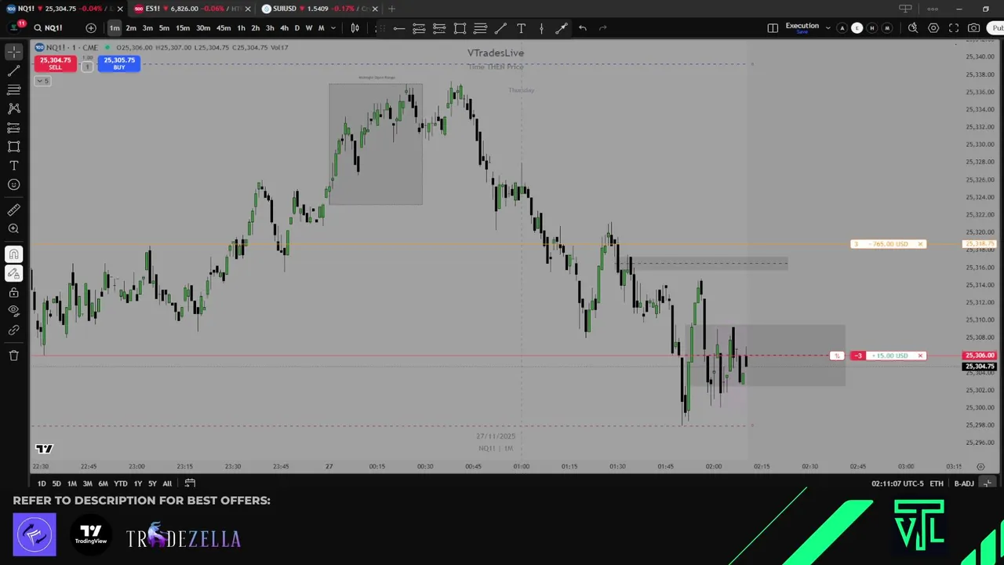Open the emoji and stickers tool
The image size is (1004, 565).
point(13,184)
